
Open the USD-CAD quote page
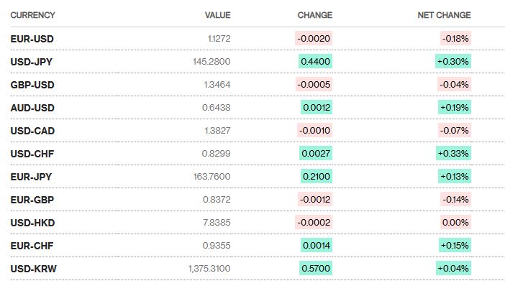coord(32,131)
